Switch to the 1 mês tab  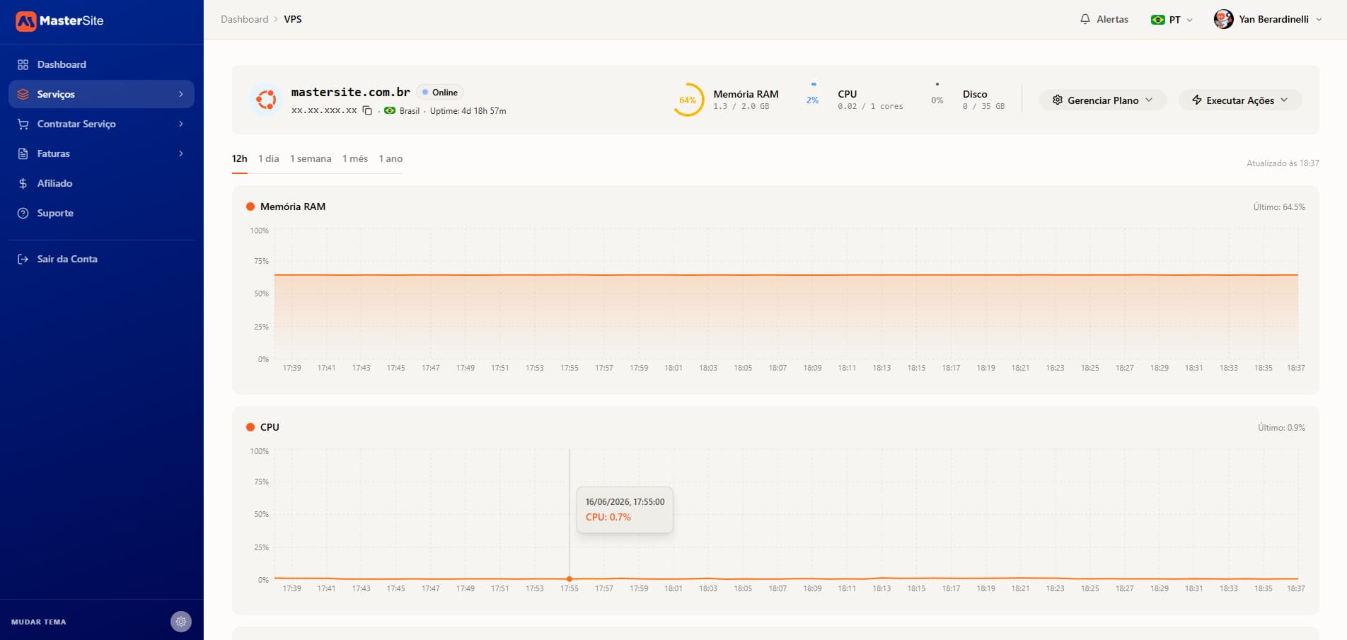click(355, 158)
